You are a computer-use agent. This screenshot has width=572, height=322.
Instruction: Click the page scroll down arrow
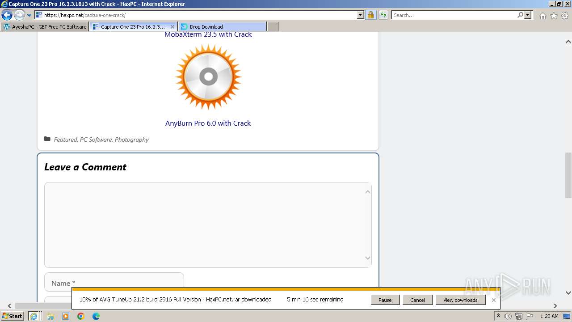[568, 293]
